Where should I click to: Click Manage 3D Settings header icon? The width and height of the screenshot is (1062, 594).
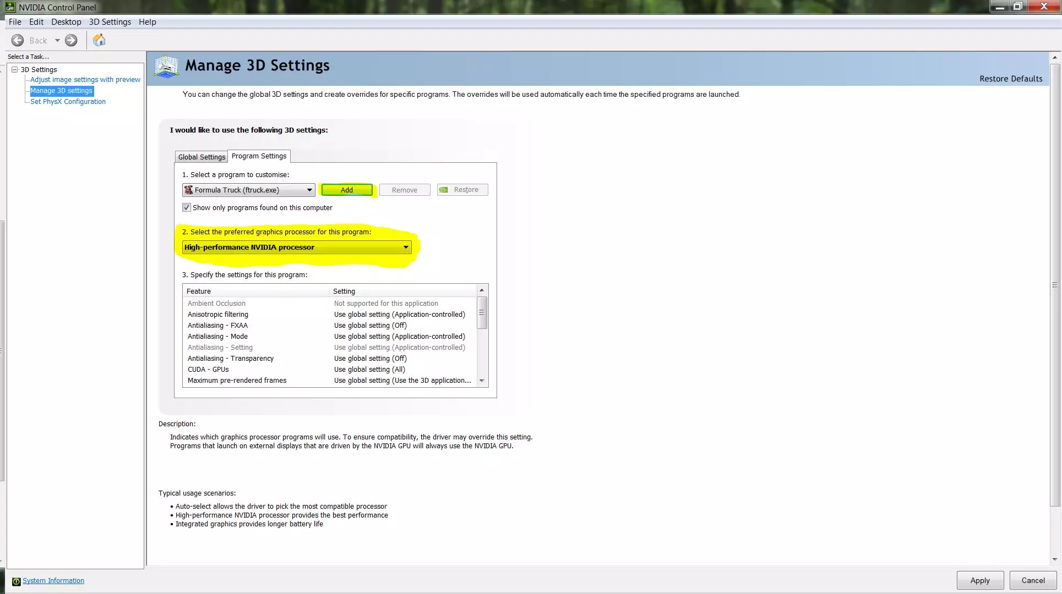coord(166,66)
